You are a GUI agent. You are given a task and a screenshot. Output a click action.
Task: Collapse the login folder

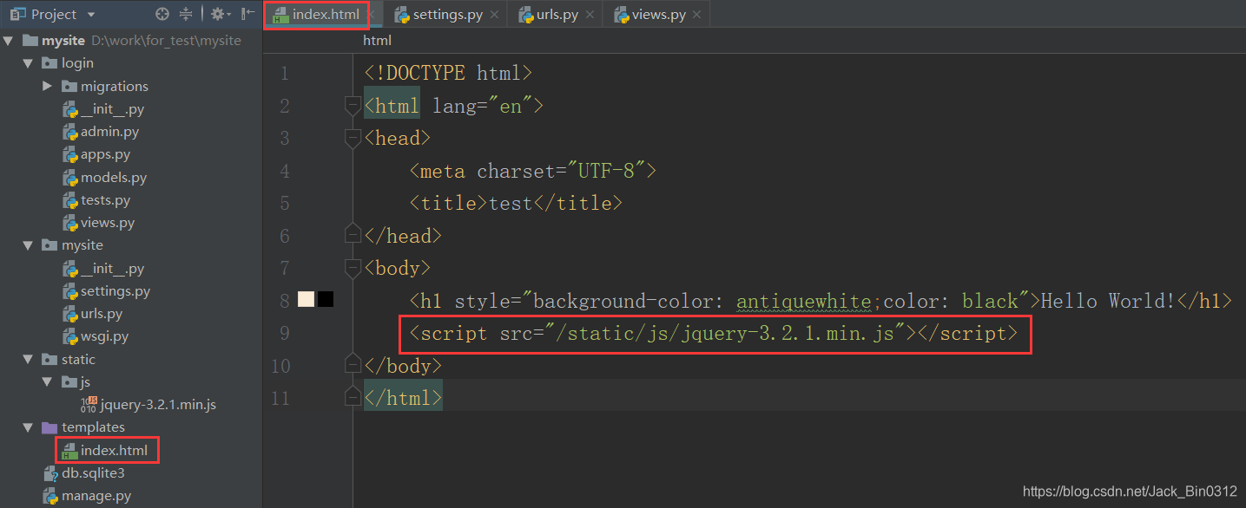[29, 63]
